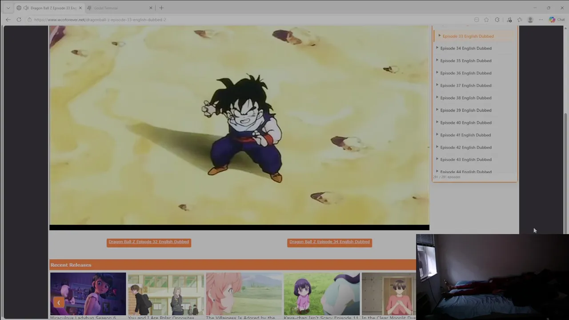Open Miraculous Ladybug Season 6 thumbnail
569x320 pixels.
coord(88,294)
